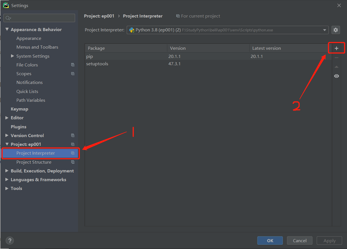Click the copy icon next to Project: ep001
Image resolution: width=347 pixels, height=249 pixels.
click(x=73, y=144)
